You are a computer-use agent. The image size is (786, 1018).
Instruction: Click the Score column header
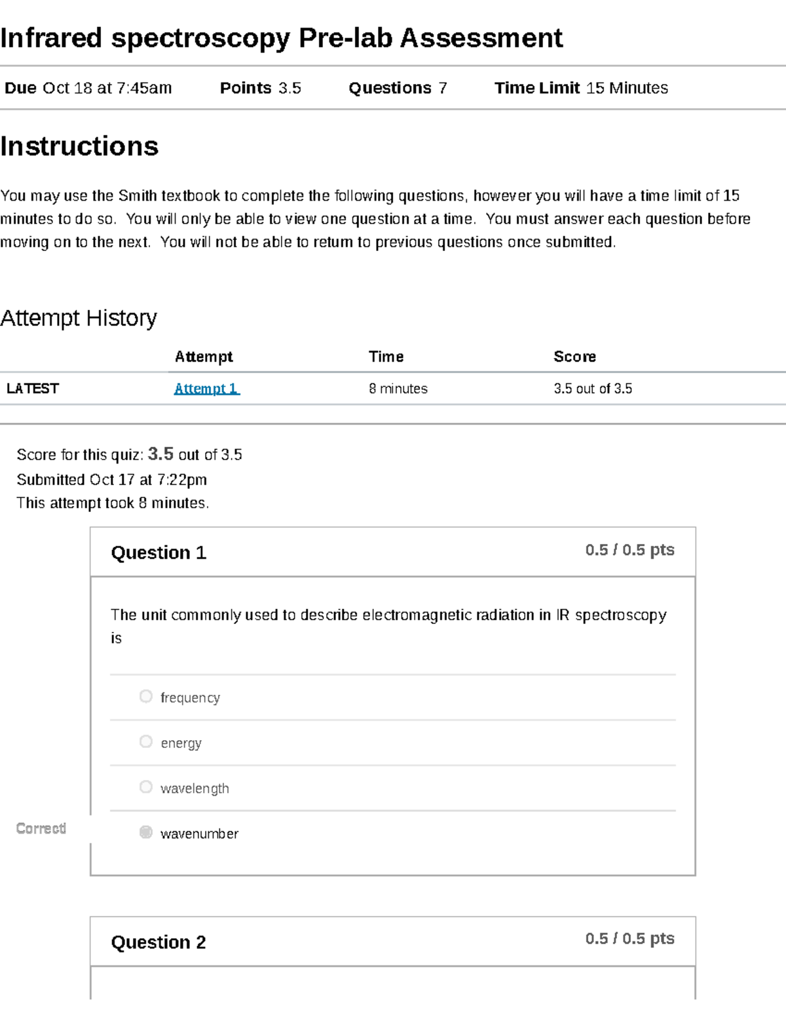(574, 357)
